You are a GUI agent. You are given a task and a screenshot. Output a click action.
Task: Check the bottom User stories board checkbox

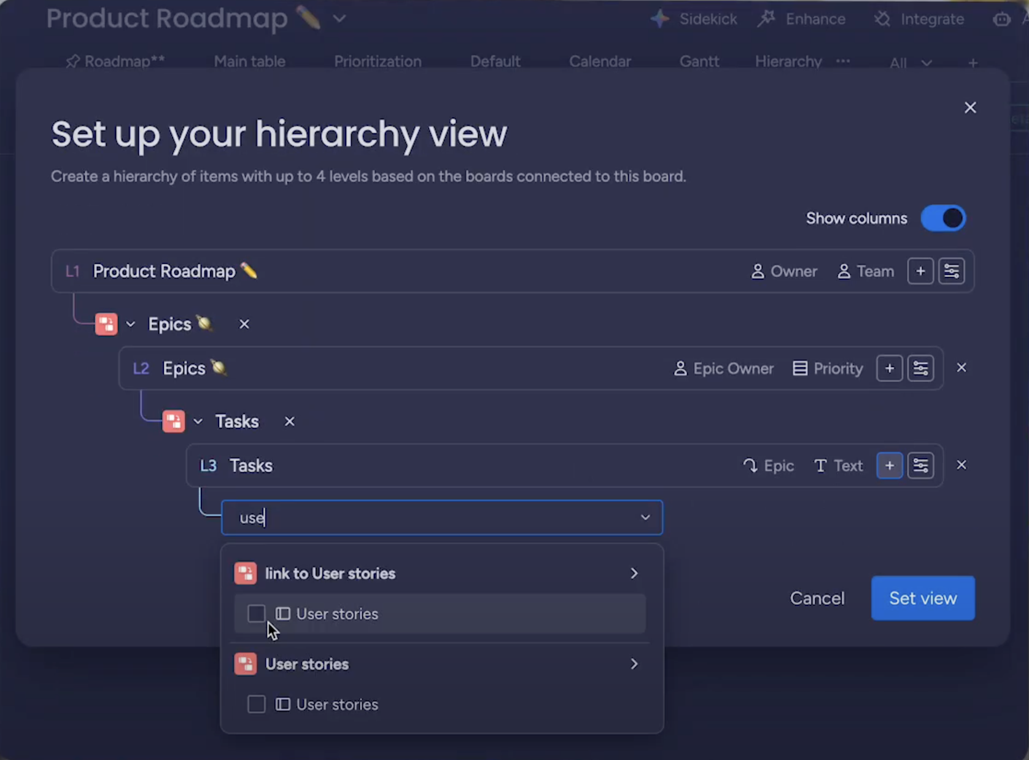coord(256,705)
